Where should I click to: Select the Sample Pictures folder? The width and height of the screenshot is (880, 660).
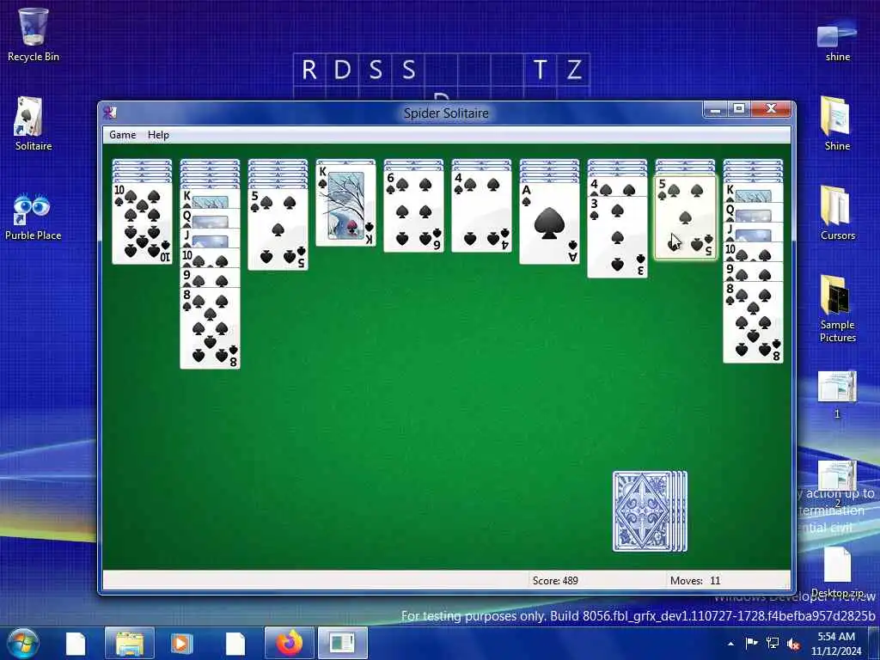pos(837,309)
